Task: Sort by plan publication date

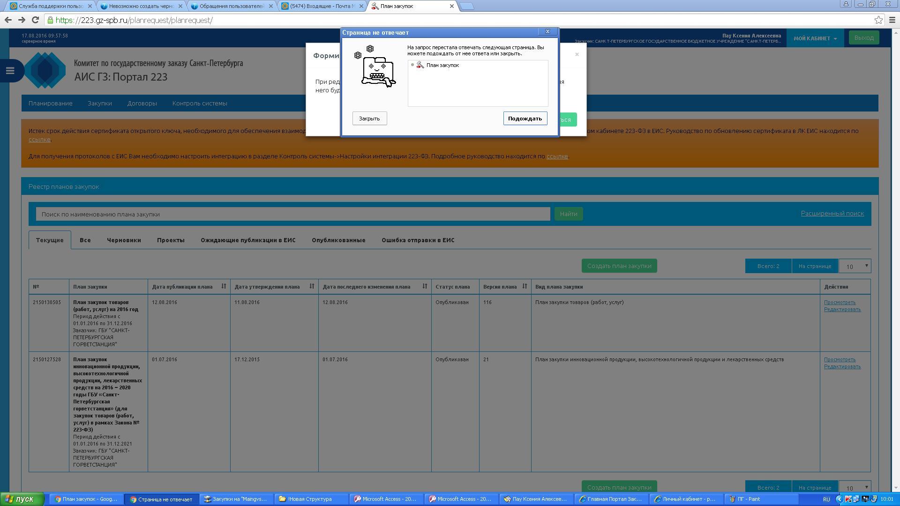Action: [224, 286]
